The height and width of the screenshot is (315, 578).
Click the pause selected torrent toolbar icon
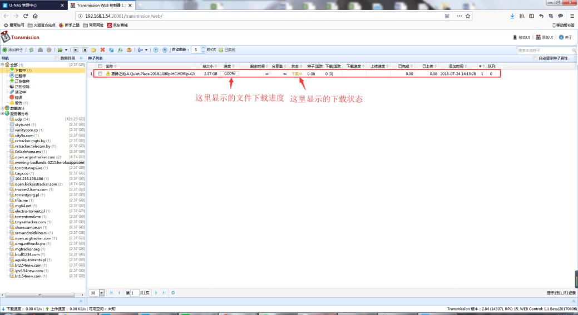click(x=85, y=50)
